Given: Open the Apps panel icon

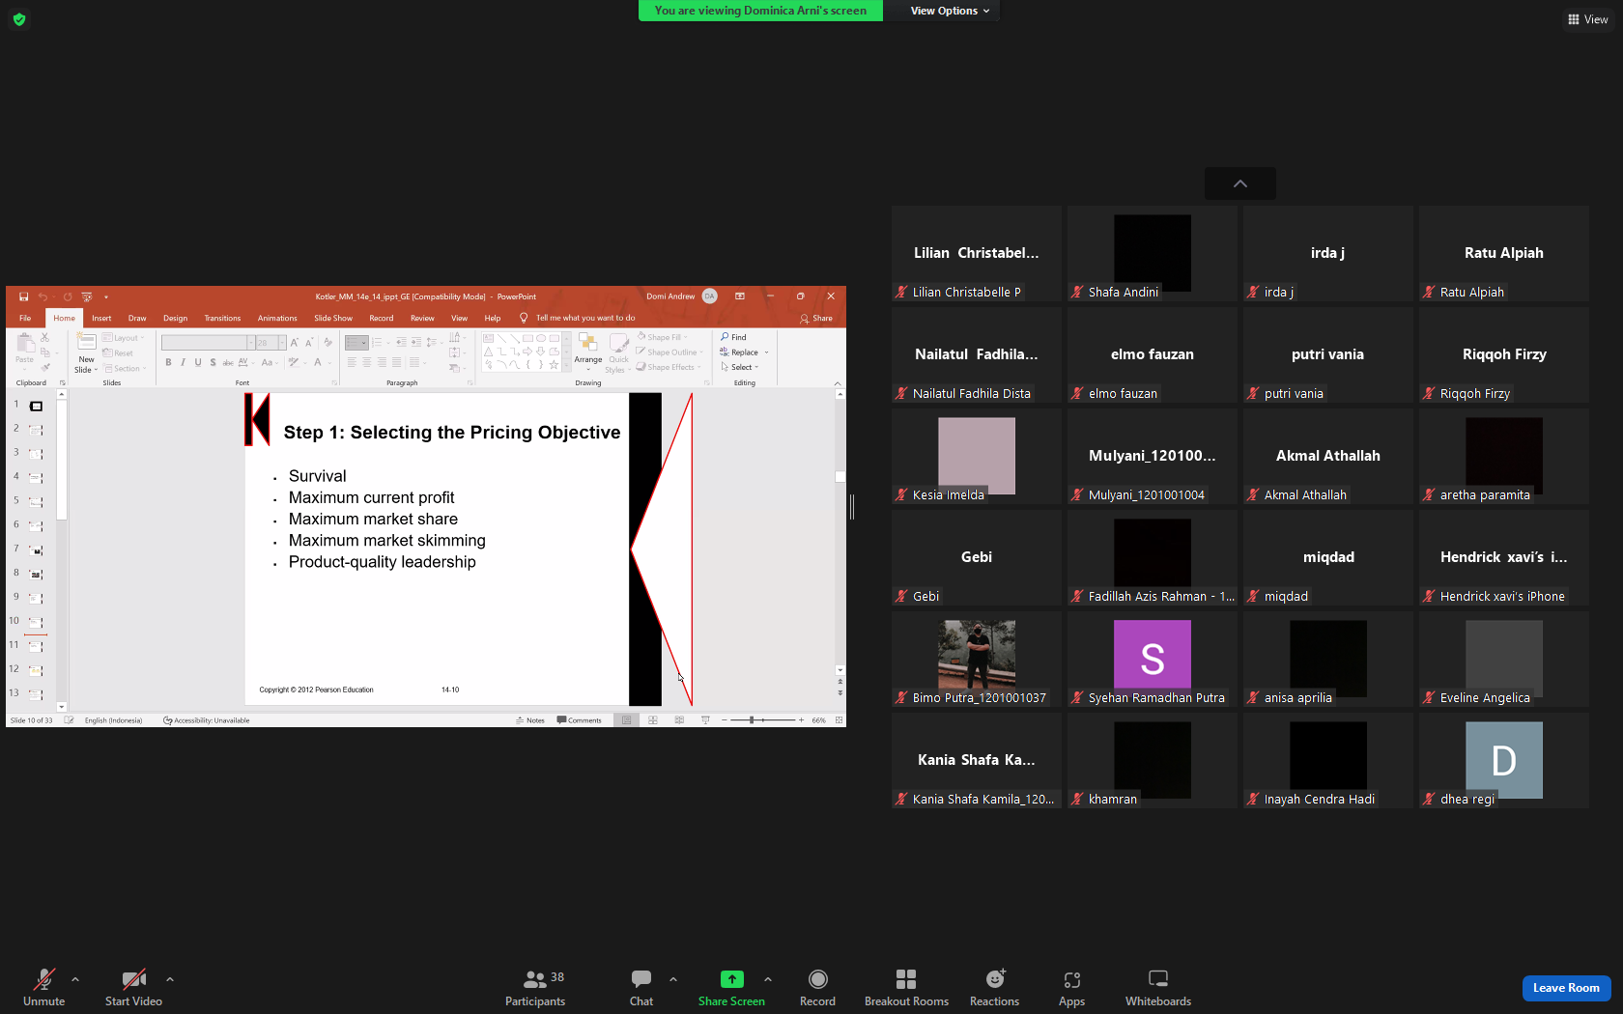Looking at the screenshot, I should click(1071, 979).
